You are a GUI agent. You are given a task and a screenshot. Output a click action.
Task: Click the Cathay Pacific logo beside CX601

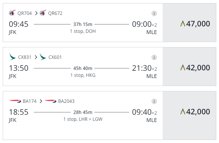click(x=43, y=57)
